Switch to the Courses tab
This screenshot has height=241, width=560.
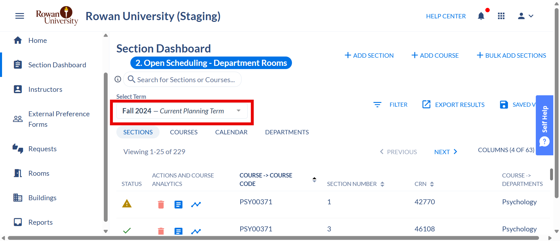pos(184,132)
